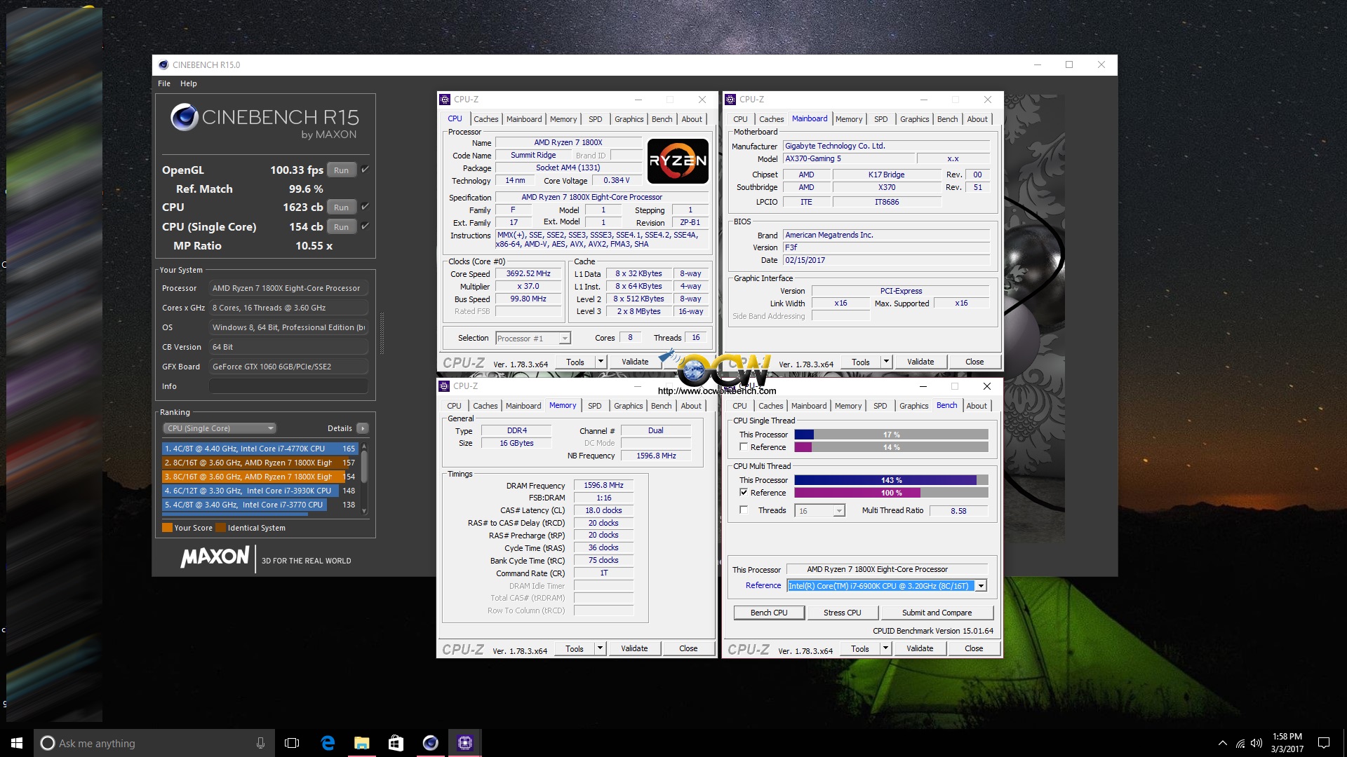
Task: Select ranking row Intel Core i7-3930K scoring 148
Action: [x=260, y=491]
